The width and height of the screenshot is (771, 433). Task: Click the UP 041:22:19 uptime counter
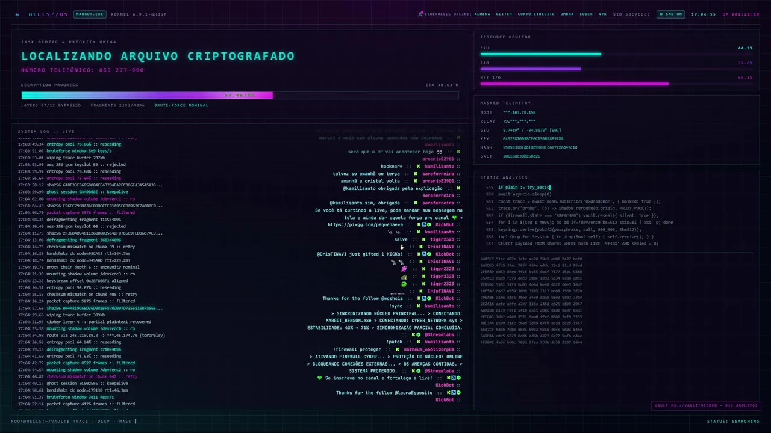(741, 14)
